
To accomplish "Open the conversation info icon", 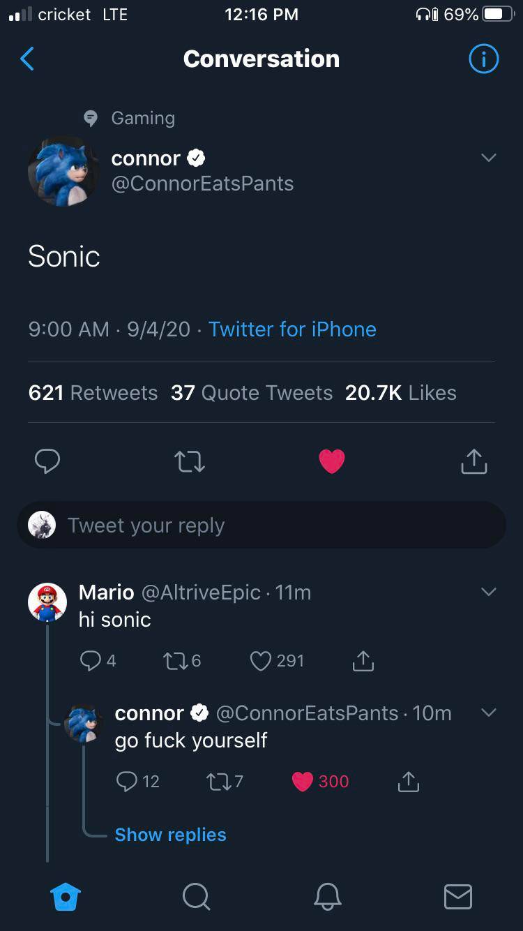I will 483,59.
